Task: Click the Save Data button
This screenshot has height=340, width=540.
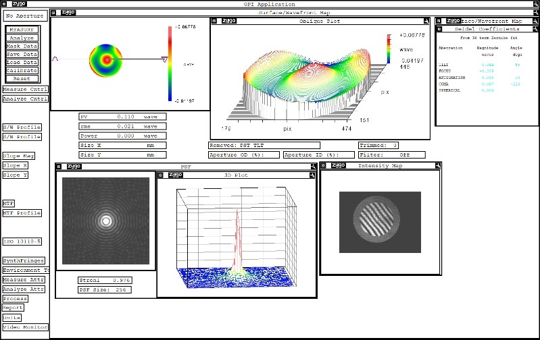Action: point(22,54)
